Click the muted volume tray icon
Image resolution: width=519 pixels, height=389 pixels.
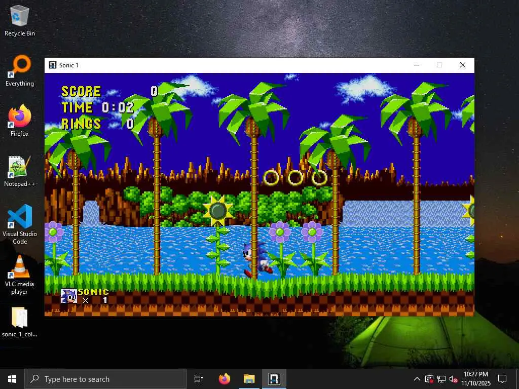[453, 379]
